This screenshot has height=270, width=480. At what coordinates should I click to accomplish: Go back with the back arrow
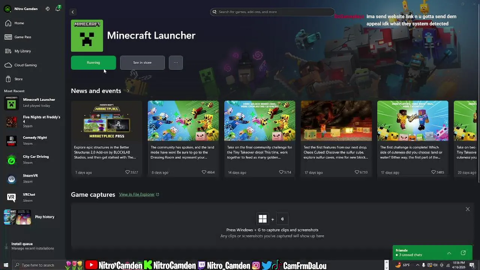73,12
